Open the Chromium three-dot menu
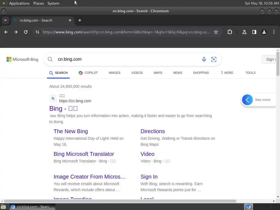 click(274, 32)
